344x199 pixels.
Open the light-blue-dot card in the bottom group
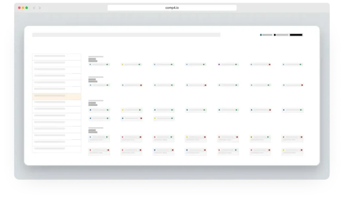(x=99, y=139)
